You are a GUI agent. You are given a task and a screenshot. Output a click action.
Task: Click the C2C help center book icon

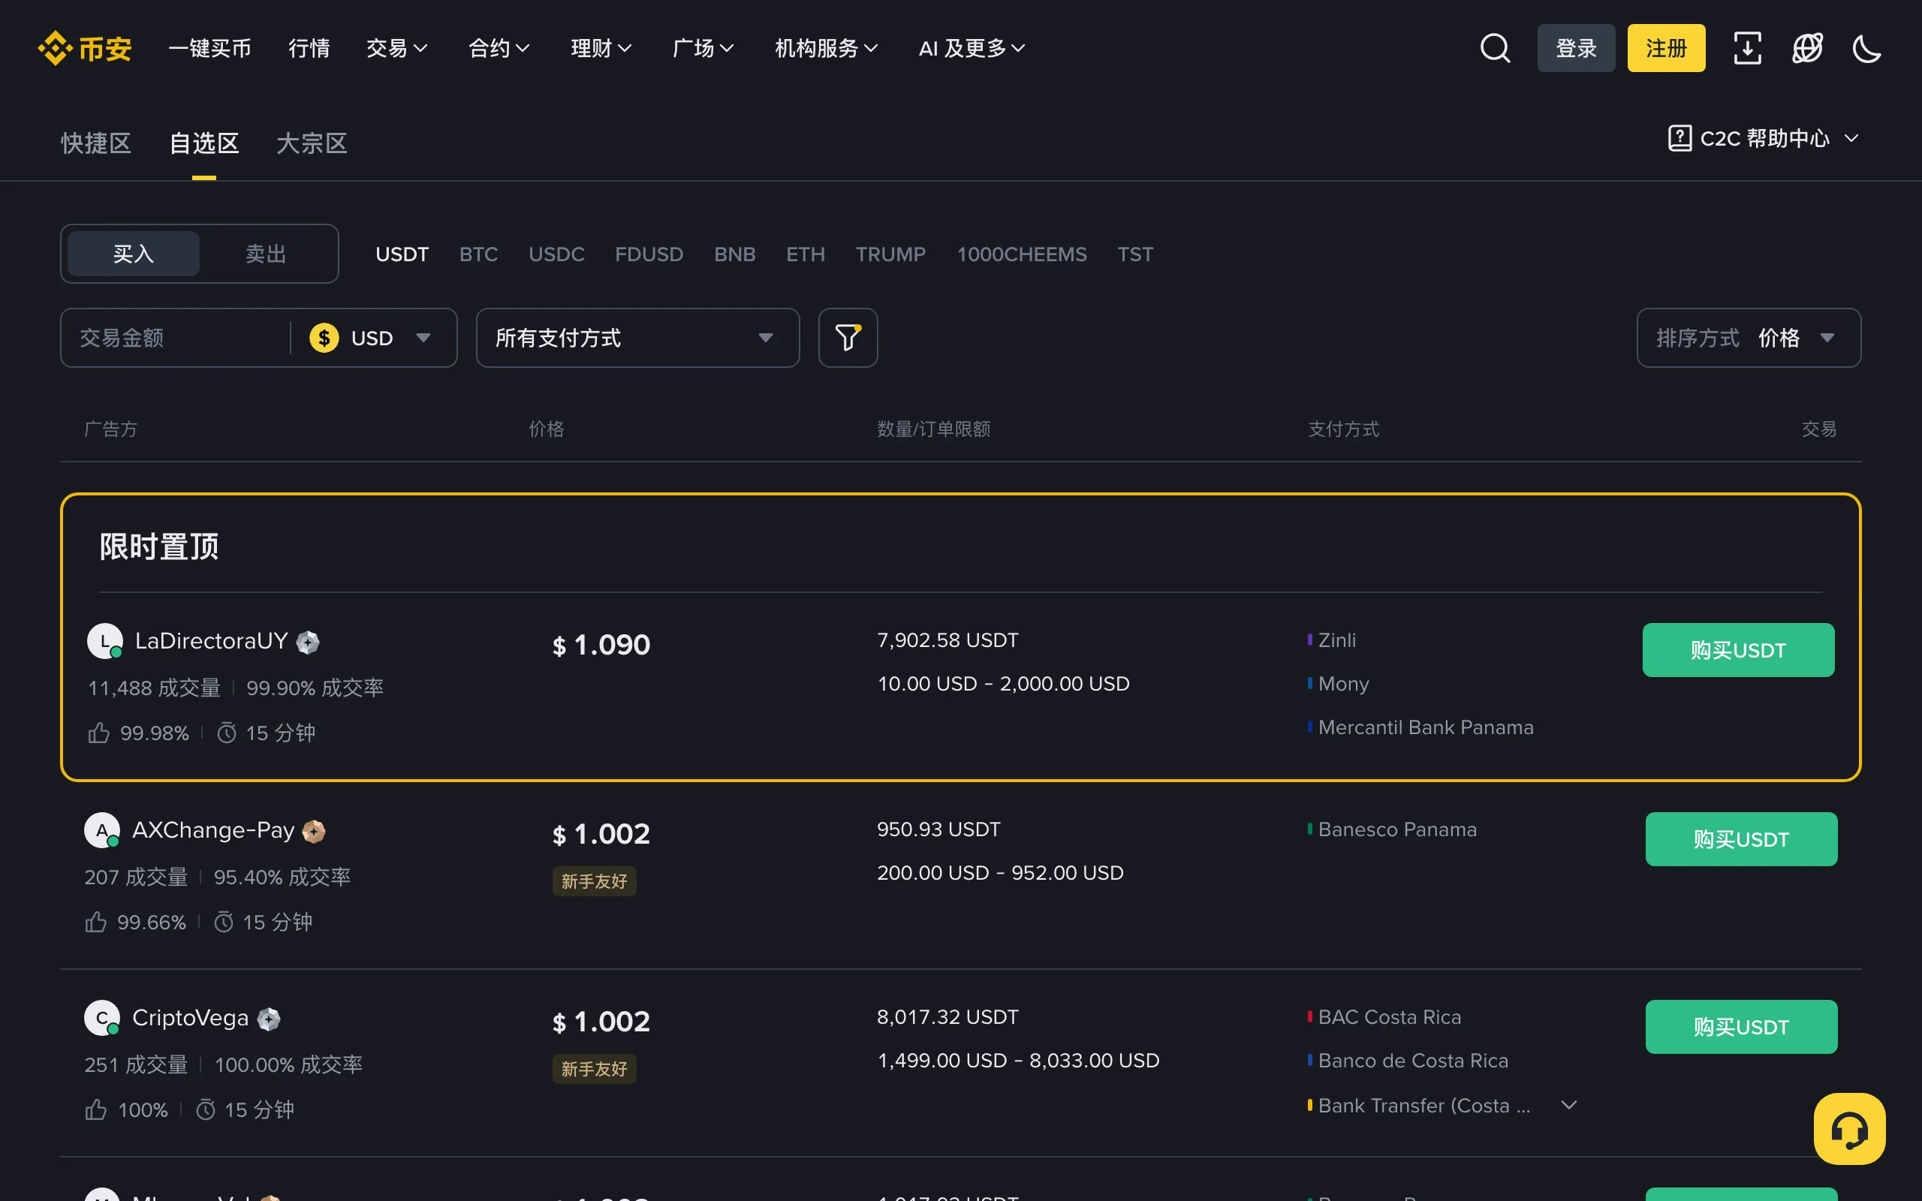(x=1679, y=138)
